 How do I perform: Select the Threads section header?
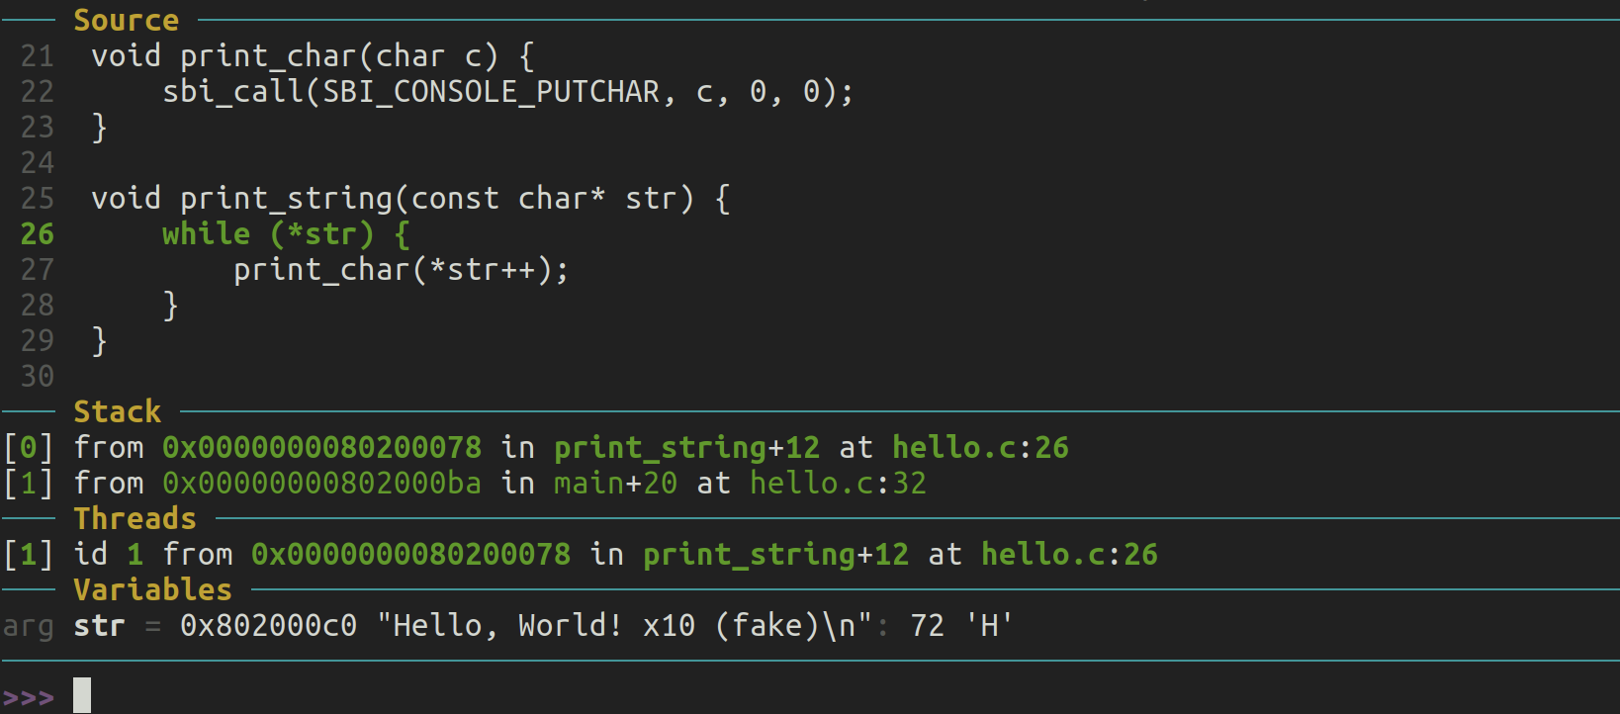(135, 518)
